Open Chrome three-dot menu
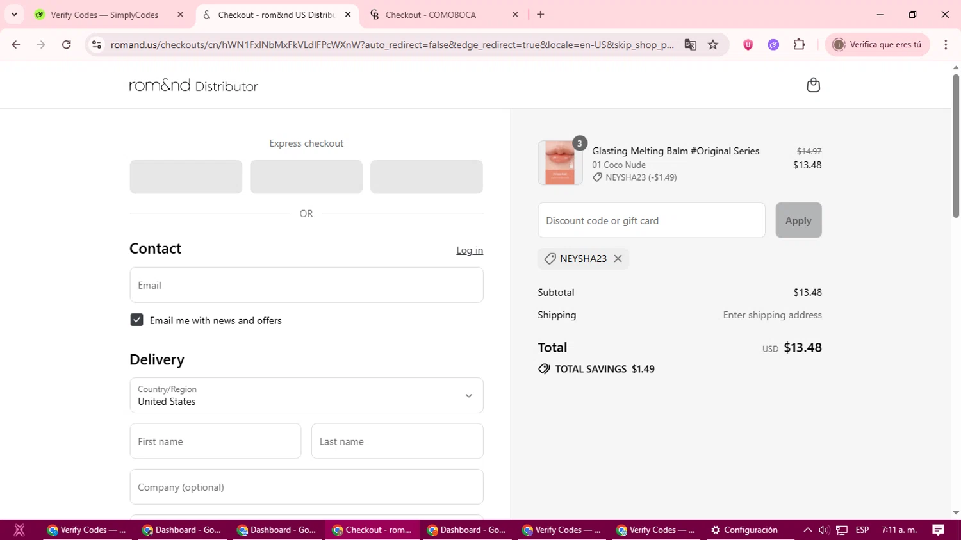The width and height of the screenshot is (961, 540). tap(946, 45)
